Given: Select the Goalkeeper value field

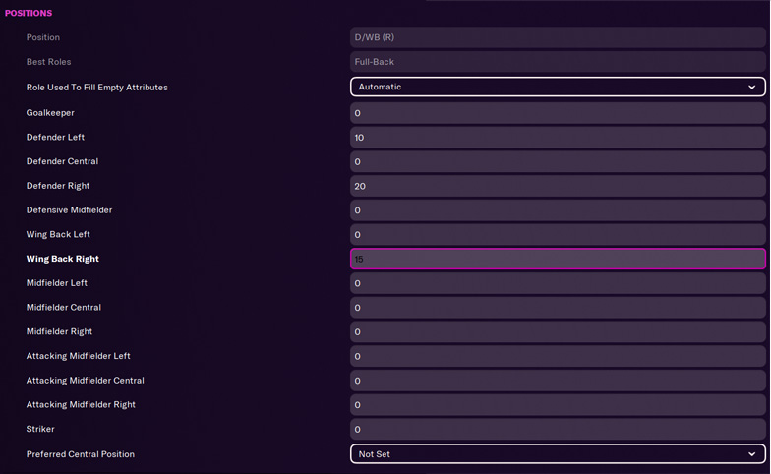Looking at the screenshot, I should point(558,113).
